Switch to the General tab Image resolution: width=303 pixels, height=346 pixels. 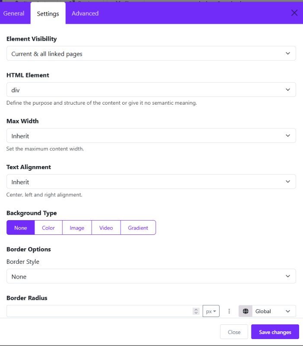(14, 13)
